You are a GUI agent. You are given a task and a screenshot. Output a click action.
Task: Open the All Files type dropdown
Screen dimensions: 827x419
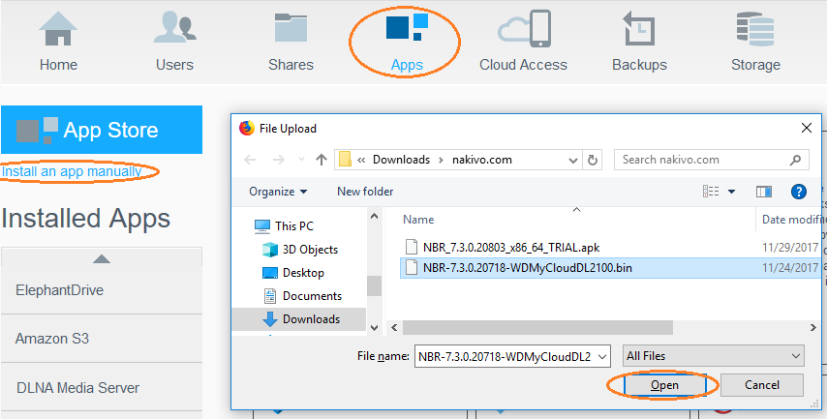click(713, 356)
